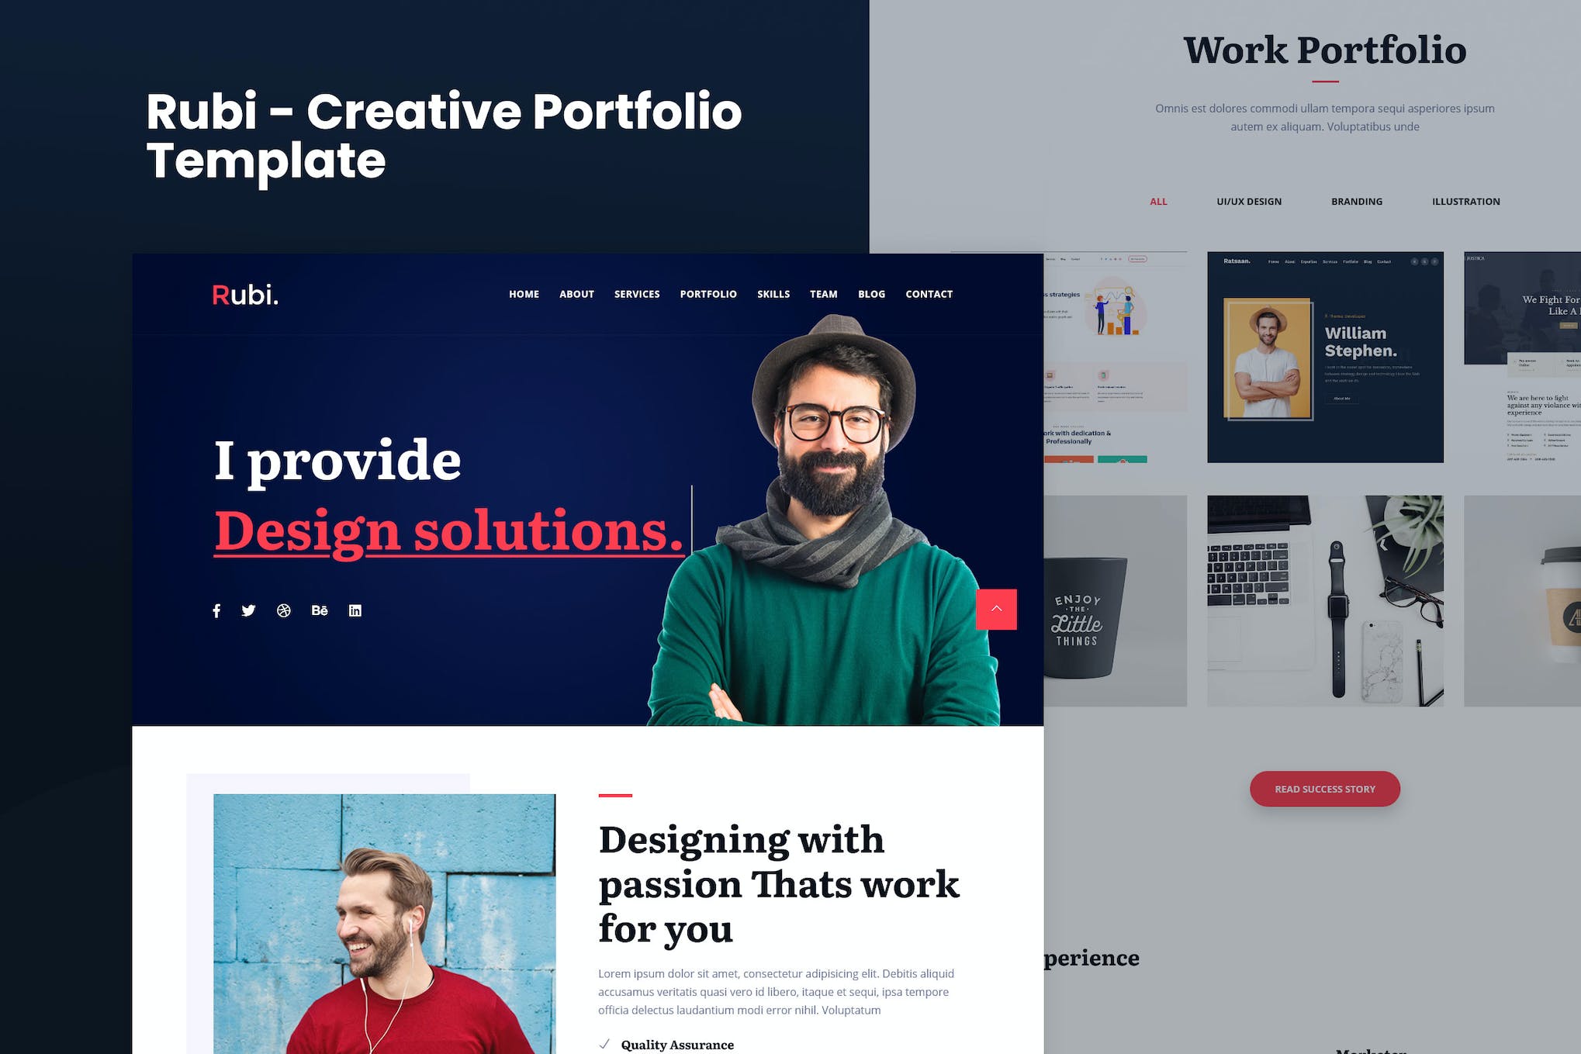
Task: Select the BRANDING filter tab
Action: (x=1356, y=200)
